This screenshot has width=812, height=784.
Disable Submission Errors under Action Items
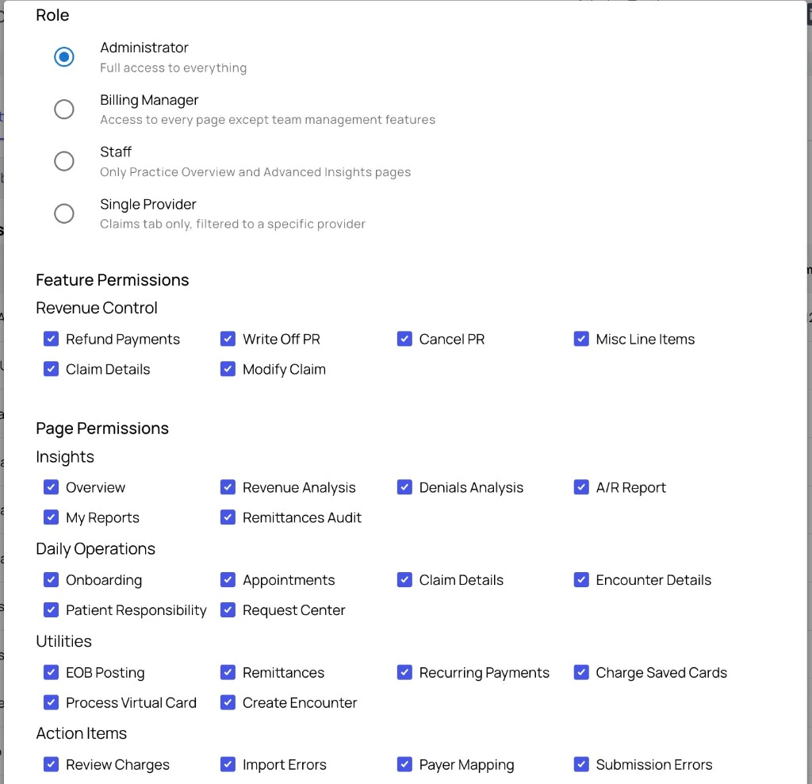581,763
